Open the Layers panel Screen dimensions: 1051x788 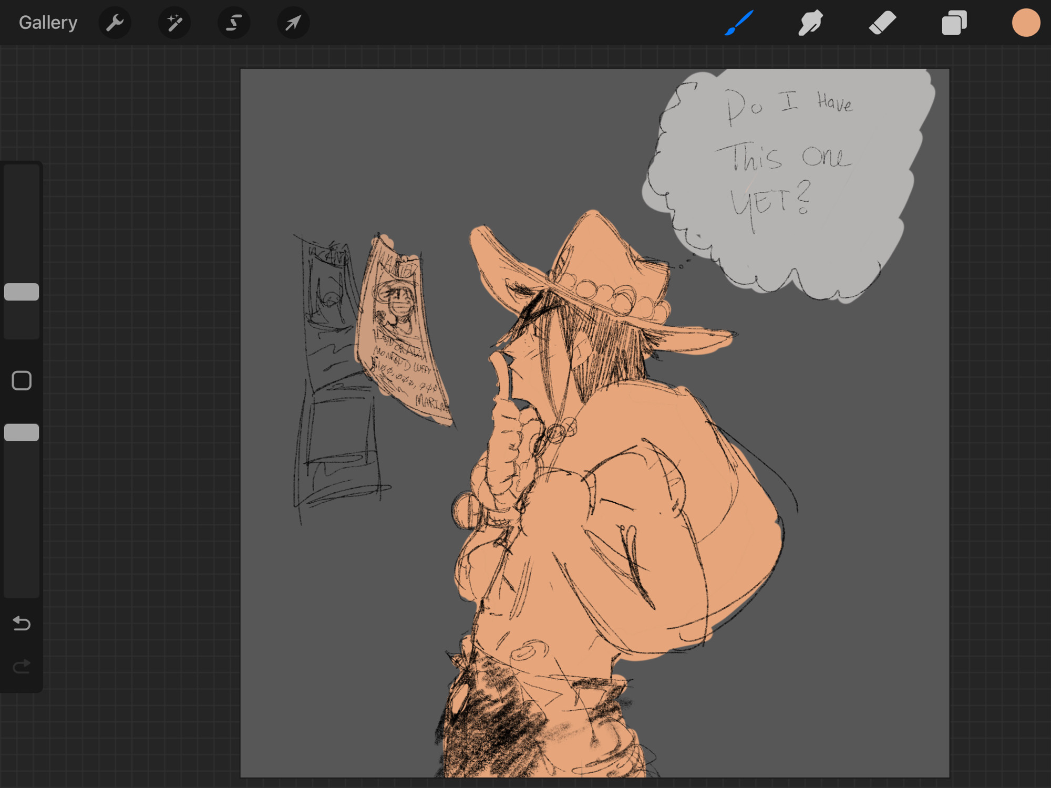pos(954,23)
